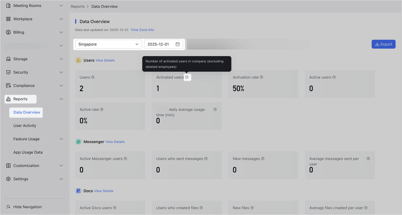Click help icon beside Activated users
The height and width of the screenshot is (215, 402).
pos(187,77)
